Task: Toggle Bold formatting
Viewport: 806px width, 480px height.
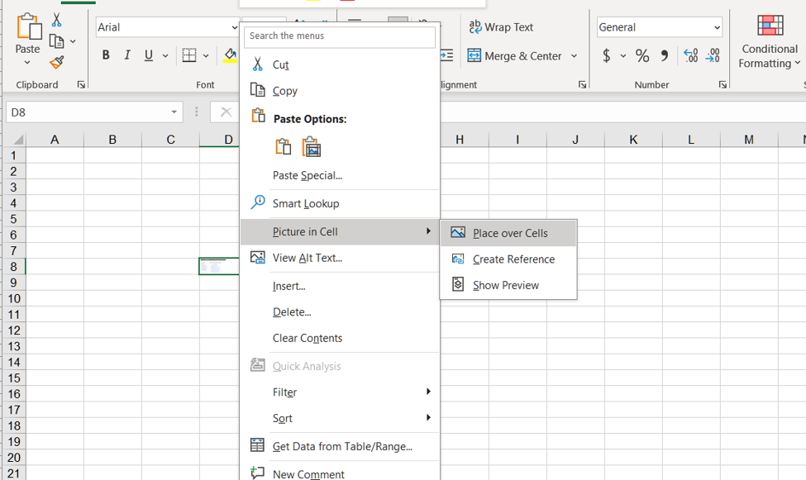Action: coord(106,55)
